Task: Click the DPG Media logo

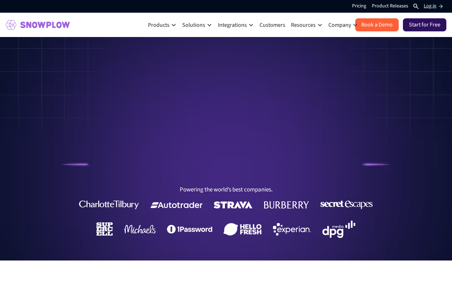Action: pyautogui.click(x=339, y=229)
